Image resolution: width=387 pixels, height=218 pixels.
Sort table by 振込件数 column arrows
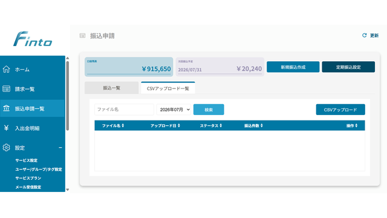click(262, 125)
